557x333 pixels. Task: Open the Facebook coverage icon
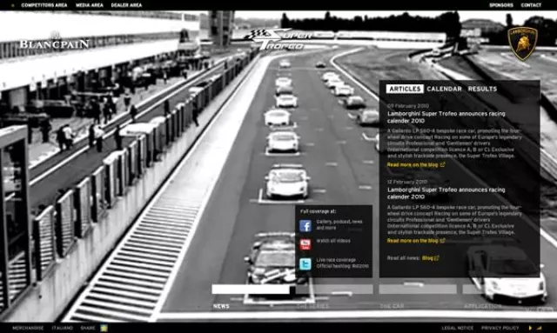pos(305,225)
